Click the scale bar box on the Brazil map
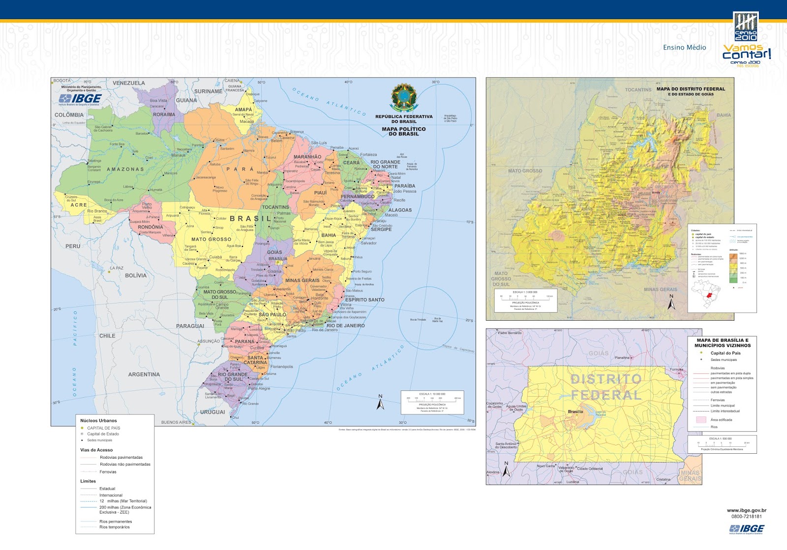Screen dimensions: 787x550 pos(432,402)
